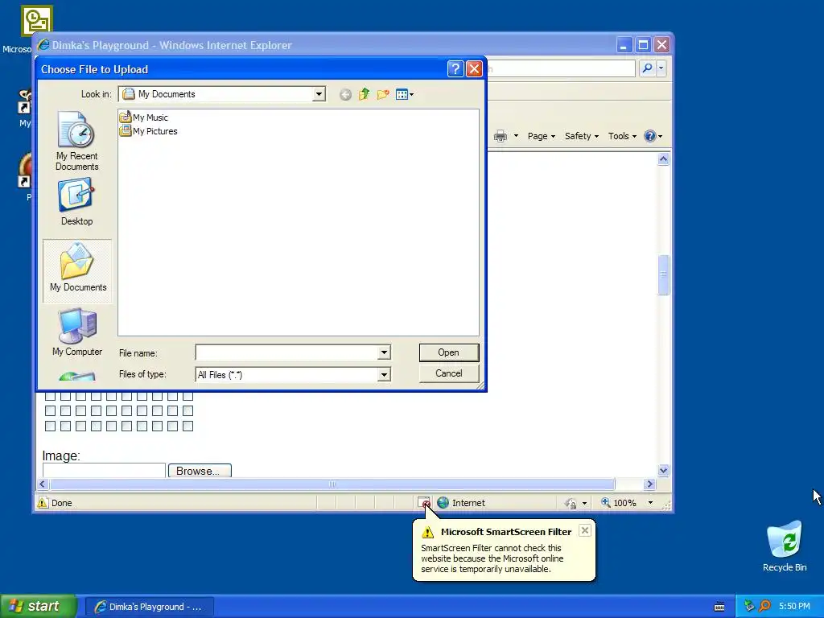Tick first checkbox in the middle row
This screenshot has height=618, width=824.
[x=50, y=411]
